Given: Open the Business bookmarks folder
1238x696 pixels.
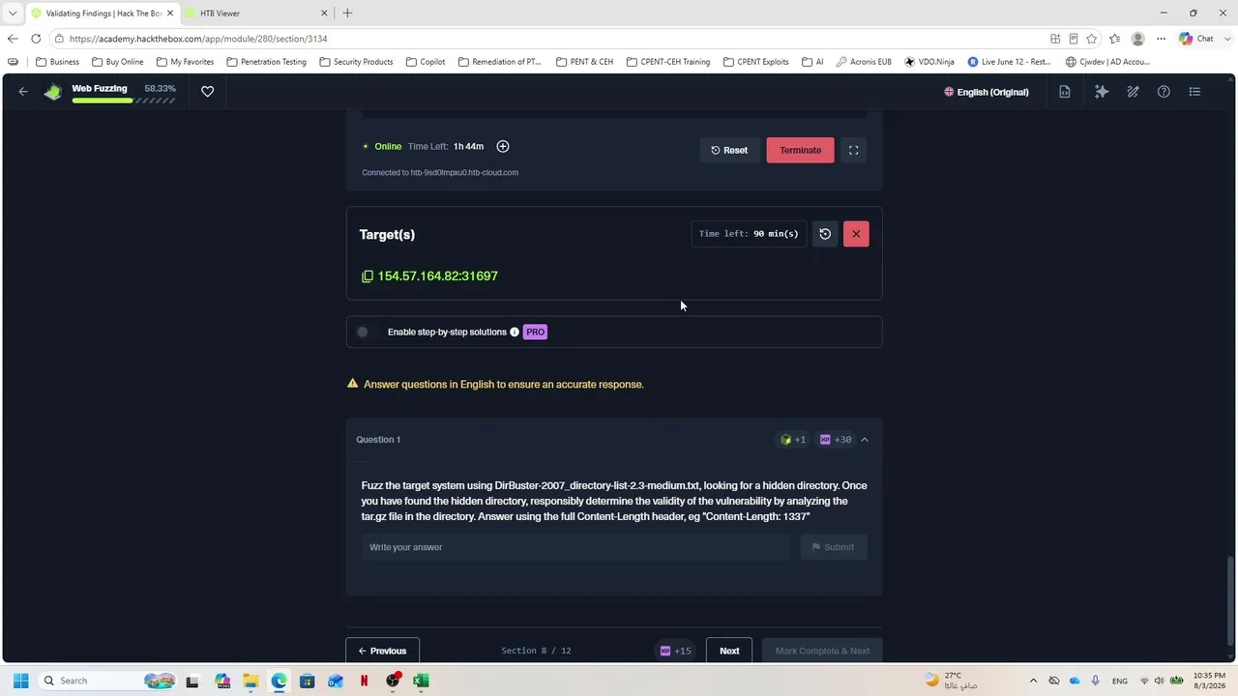Looking at the screenshot, I should click(x=57, y=62).
